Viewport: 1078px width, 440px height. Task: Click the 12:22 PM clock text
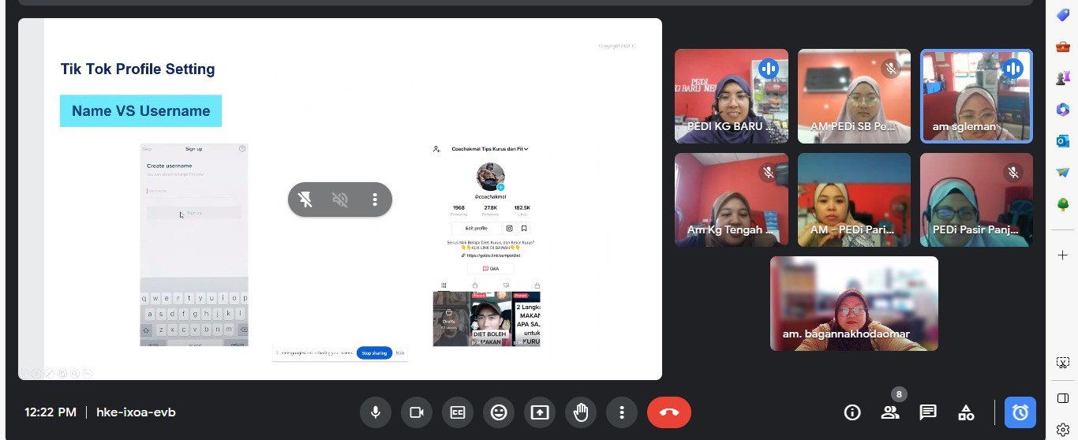pos(51,412)
